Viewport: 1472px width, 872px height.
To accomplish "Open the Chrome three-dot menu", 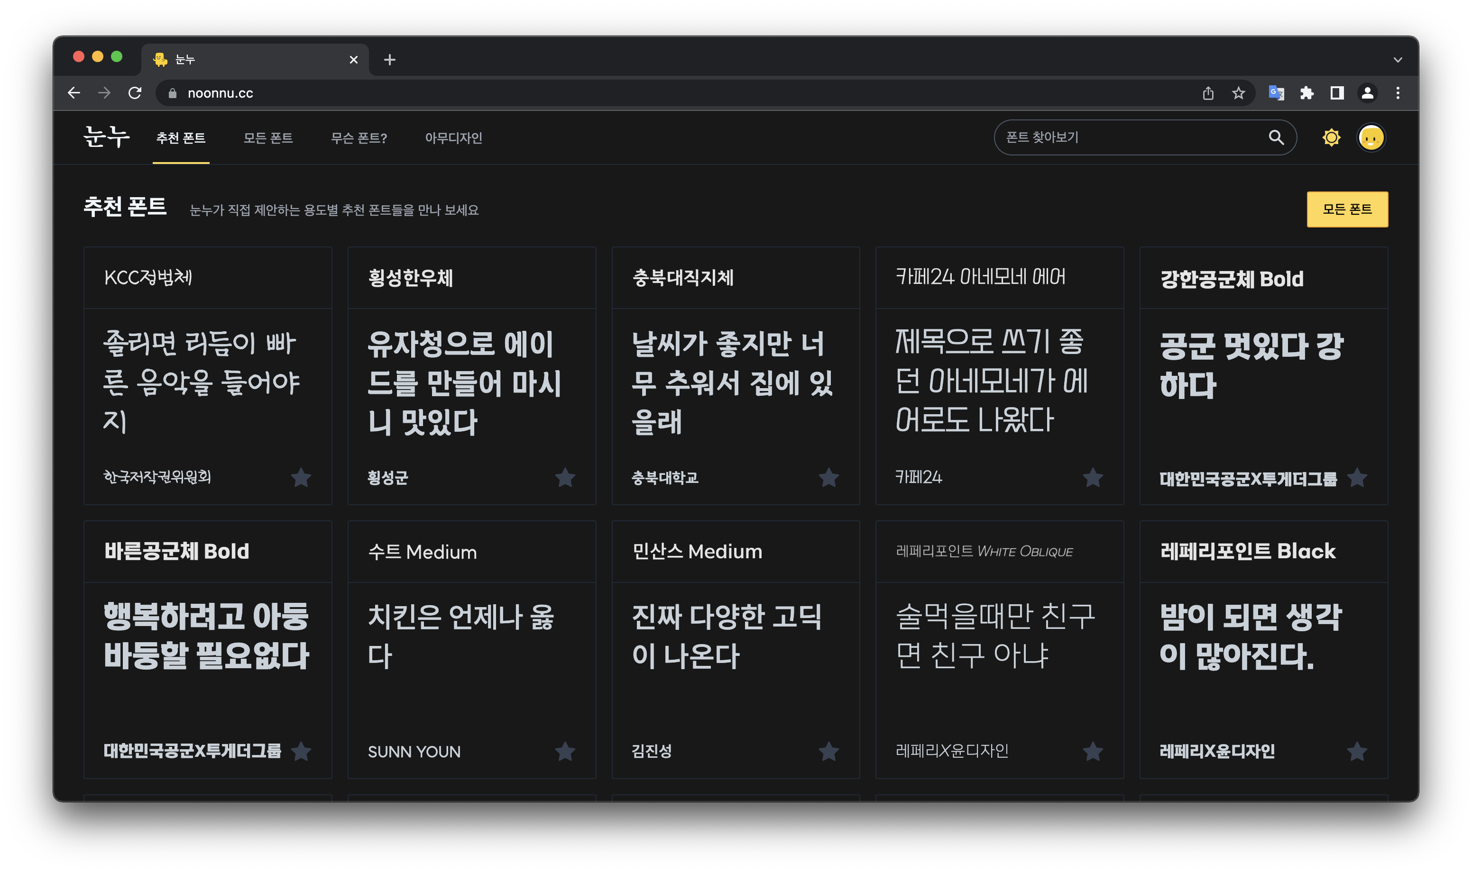I will 1398,93.
